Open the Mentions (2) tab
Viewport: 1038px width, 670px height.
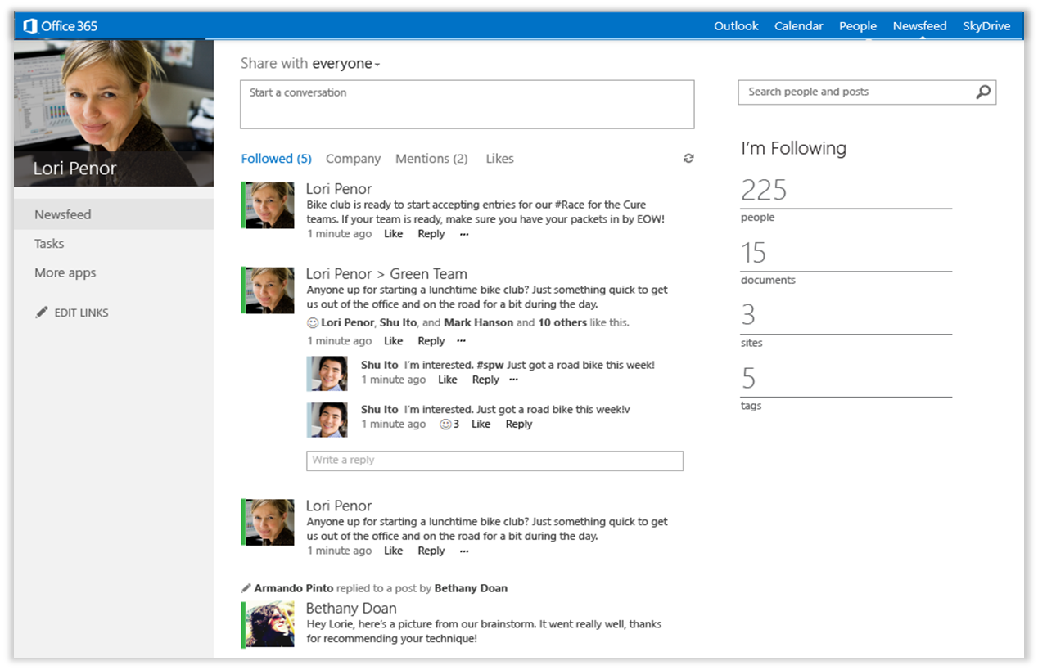point(431,159)
